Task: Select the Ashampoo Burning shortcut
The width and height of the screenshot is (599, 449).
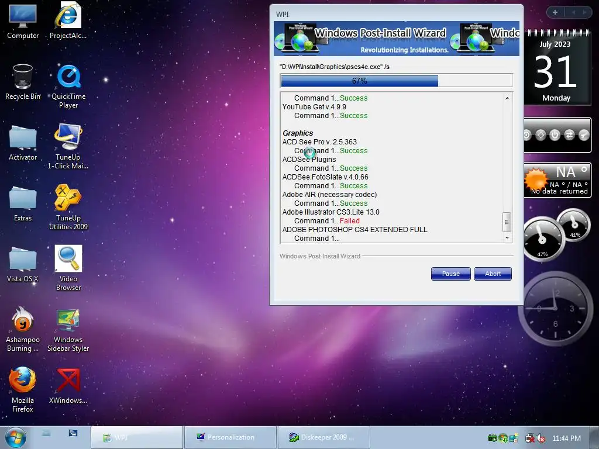Action: point(23,329)
